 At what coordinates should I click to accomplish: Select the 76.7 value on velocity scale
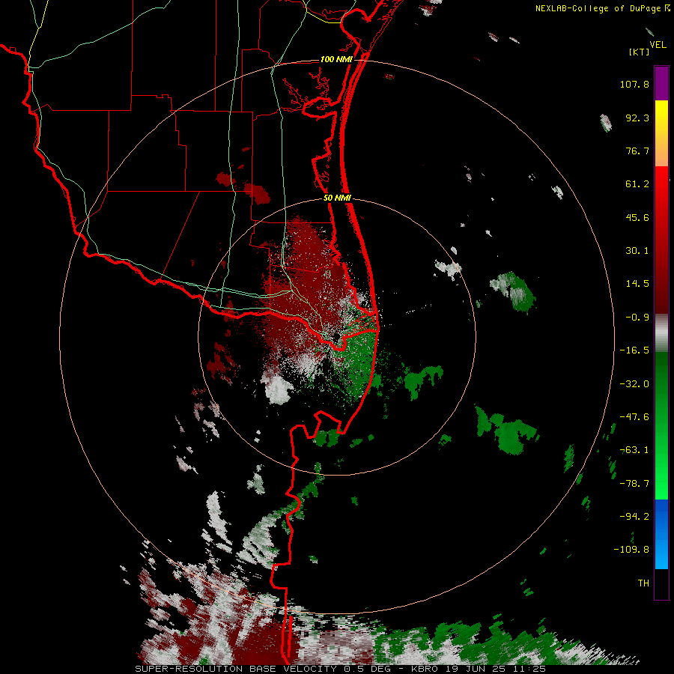(637, 151)
